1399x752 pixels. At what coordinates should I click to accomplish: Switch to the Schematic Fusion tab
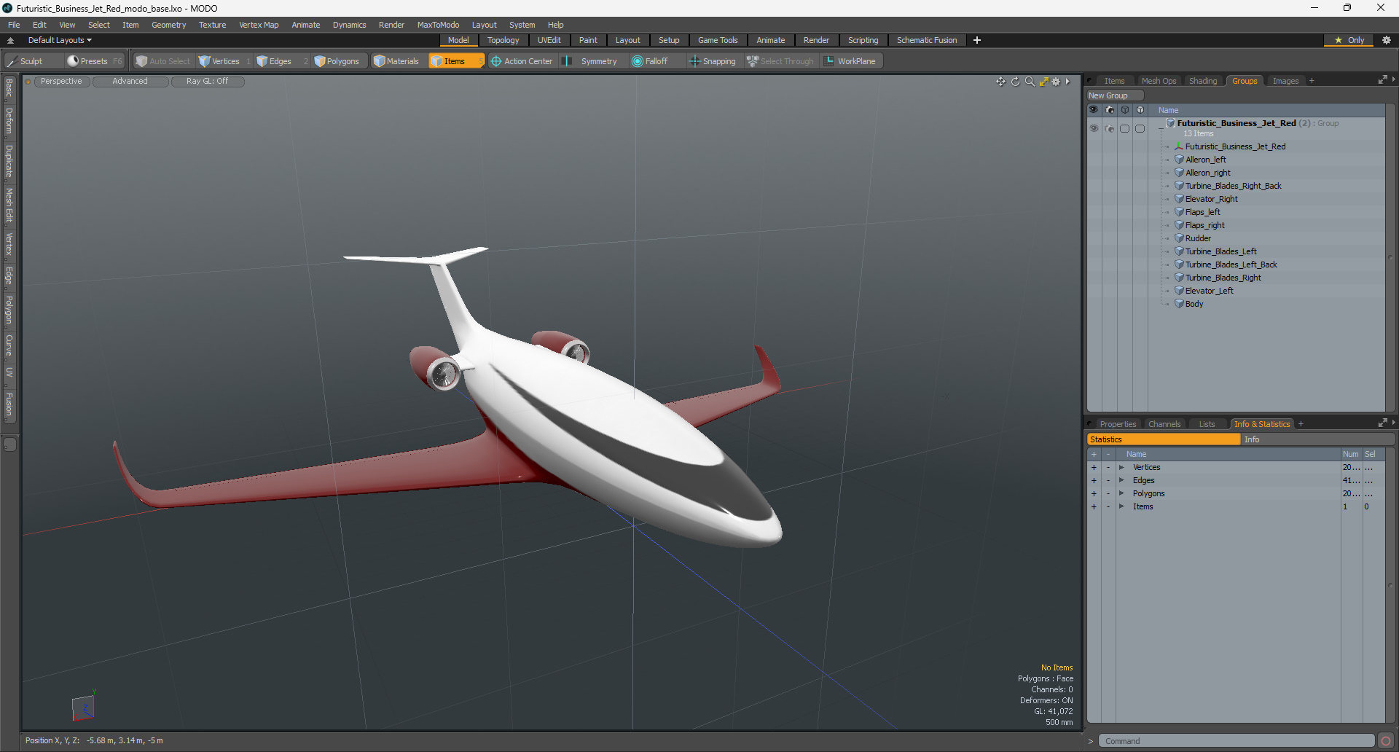pyautogui.click(x=927, y=40)
